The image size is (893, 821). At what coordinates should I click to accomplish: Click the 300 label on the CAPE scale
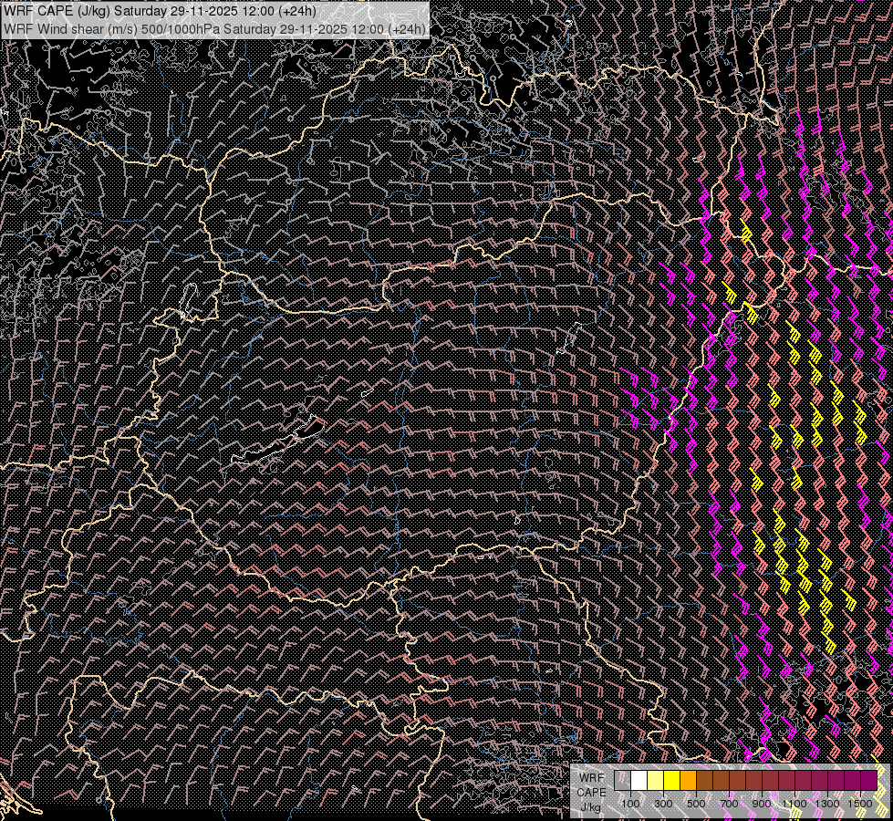click(x=663, y=804)
